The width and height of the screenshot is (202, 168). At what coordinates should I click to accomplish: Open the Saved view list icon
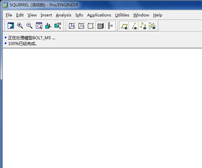click(58, 26)
